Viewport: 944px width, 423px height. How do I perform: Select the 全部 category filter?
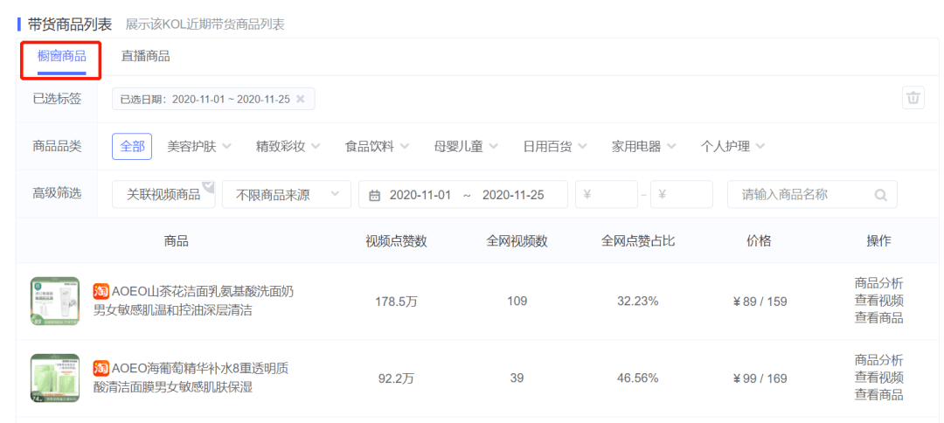tap(133, 146)
